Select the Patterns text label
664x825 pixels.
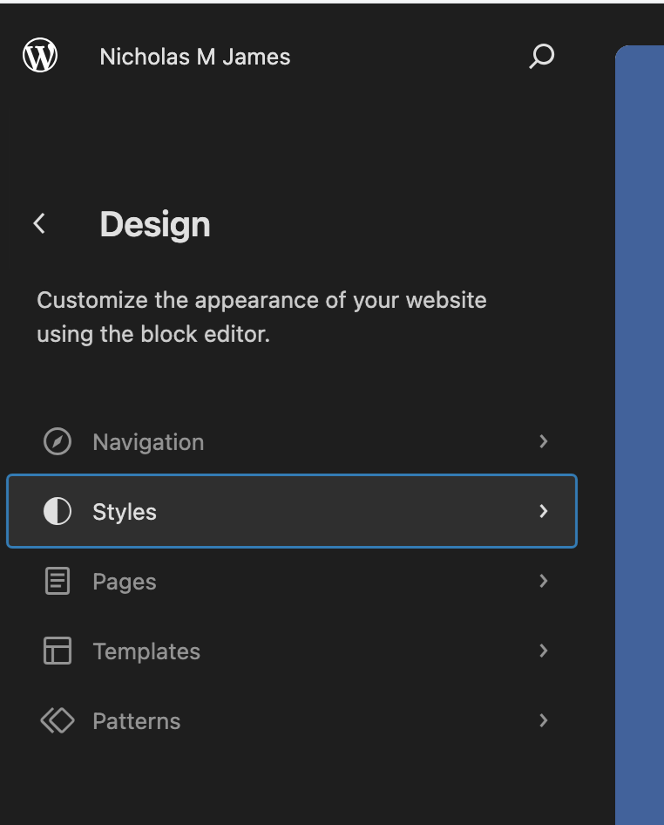pyautogui.click(x=137, y=721)
